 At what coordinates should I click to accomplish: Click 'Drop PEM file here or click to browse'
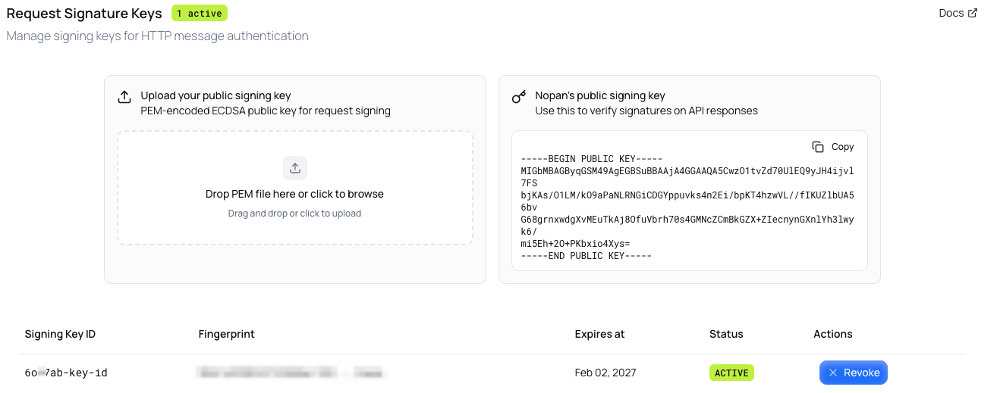(294, 194)
